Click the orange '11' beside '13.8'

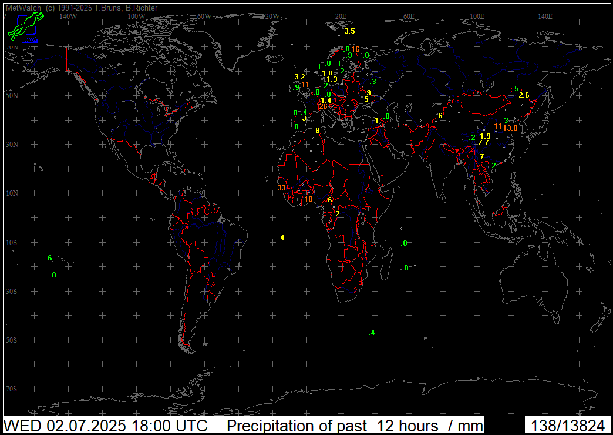point(498,126)
